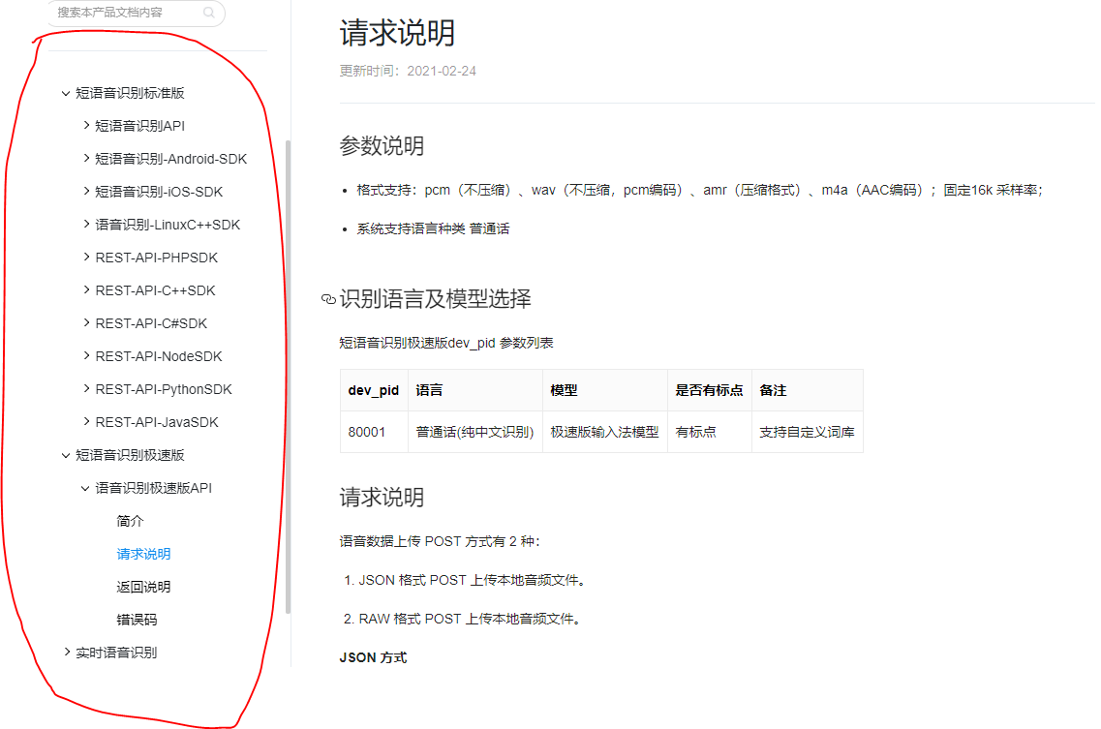This screenshot has width=1101, height=729.
Task: Go to the 错误码 page
Action: click(x=137, y=621)
